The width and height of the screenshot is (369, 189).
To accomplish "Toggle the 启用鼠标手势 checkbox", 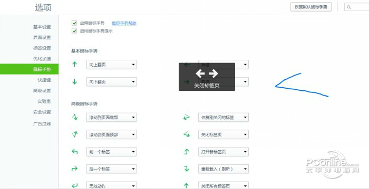I will [74, 23].
